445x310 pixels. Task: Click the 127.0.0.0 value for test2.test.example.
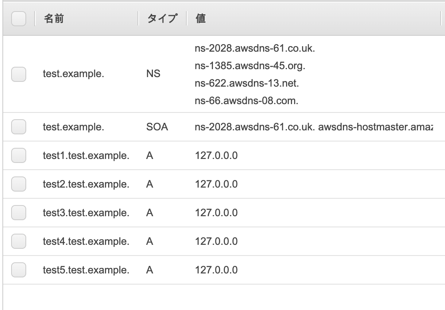(x=216, y=184)
